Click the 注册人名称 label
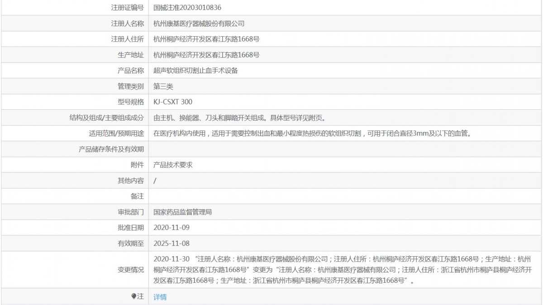 (128, 23)
